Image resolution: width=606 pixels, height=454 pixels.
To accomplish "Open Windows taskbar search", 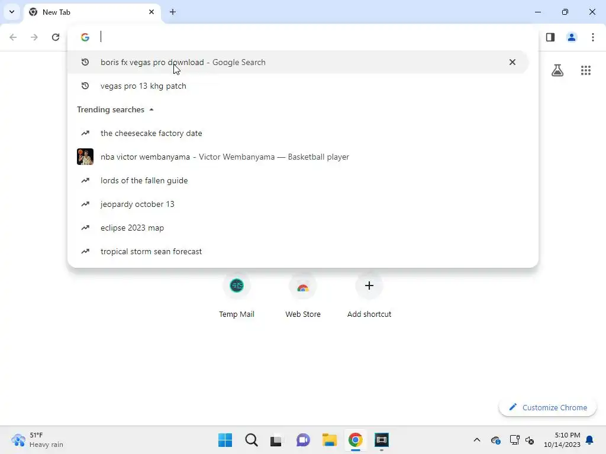I will (251, 440).
